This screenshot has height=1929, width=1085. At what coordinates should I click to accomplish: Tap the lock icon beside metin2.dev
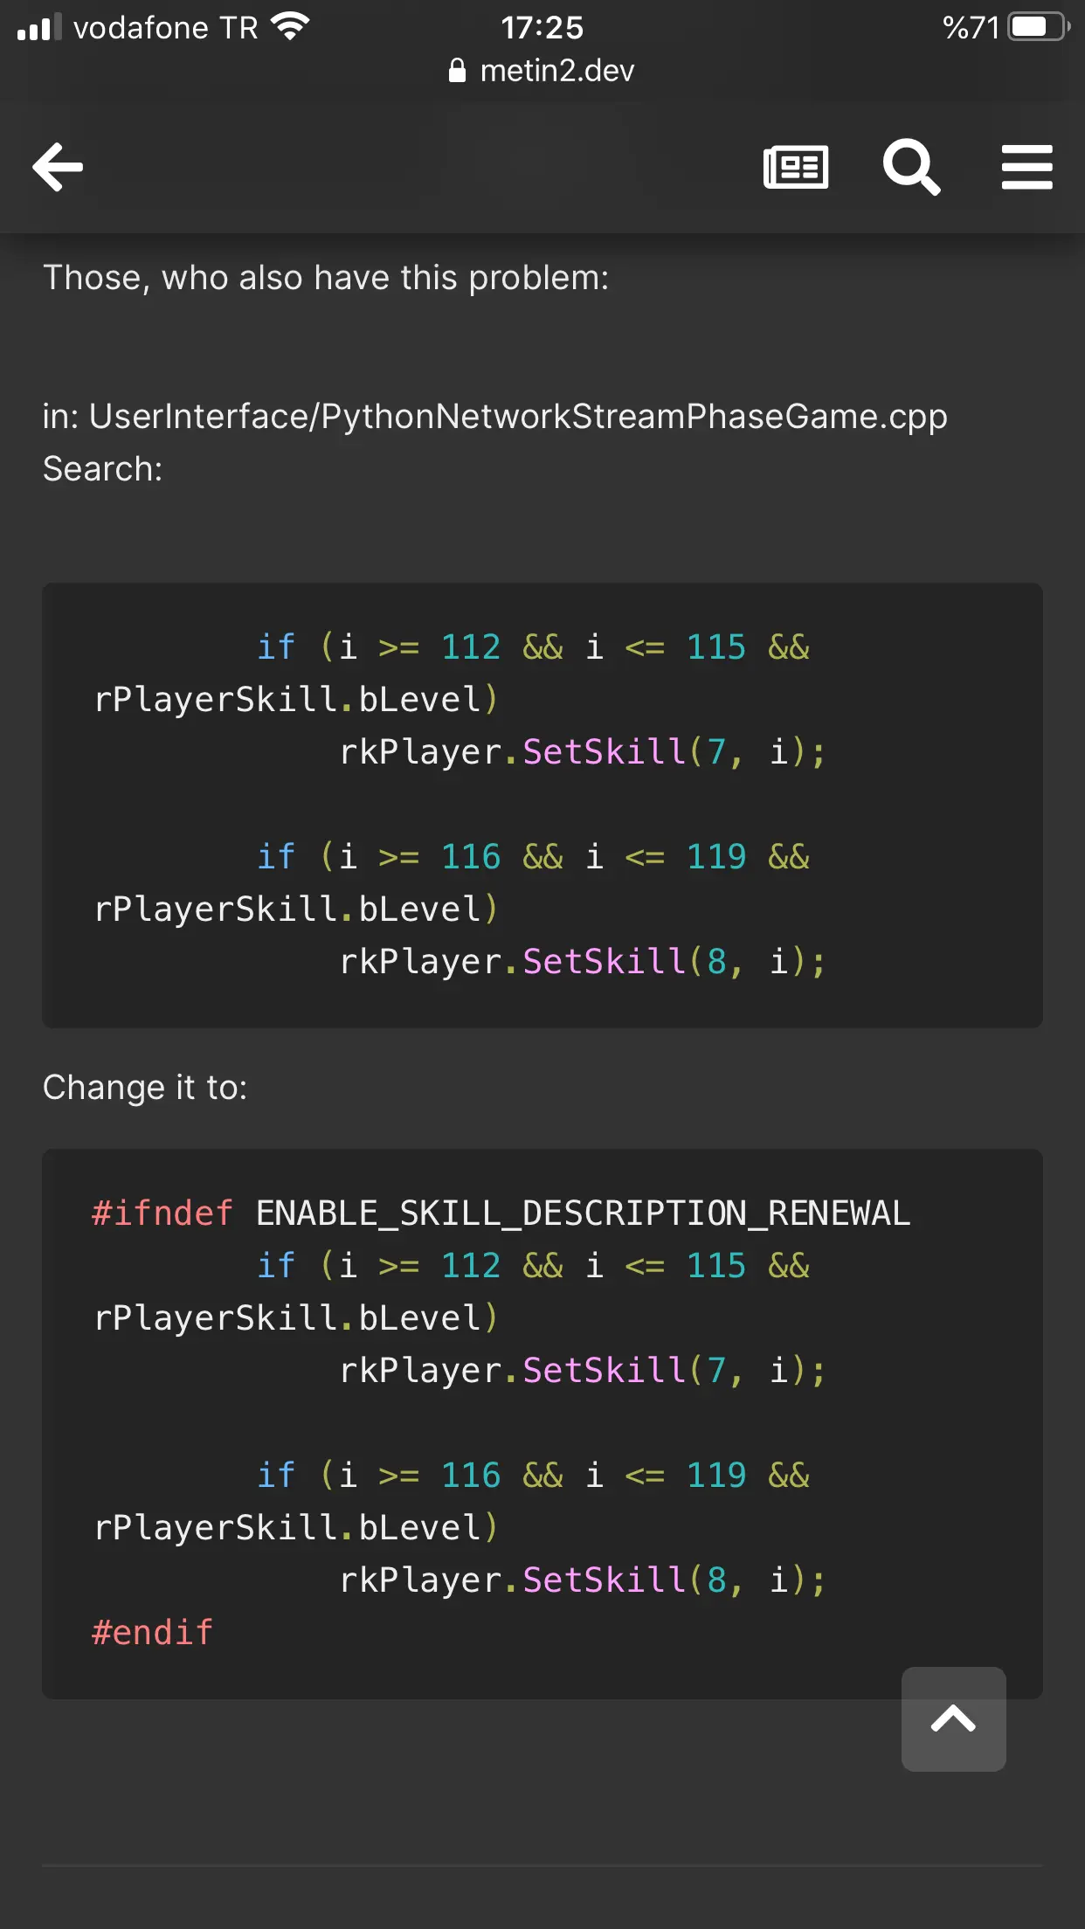pos(457,71)
